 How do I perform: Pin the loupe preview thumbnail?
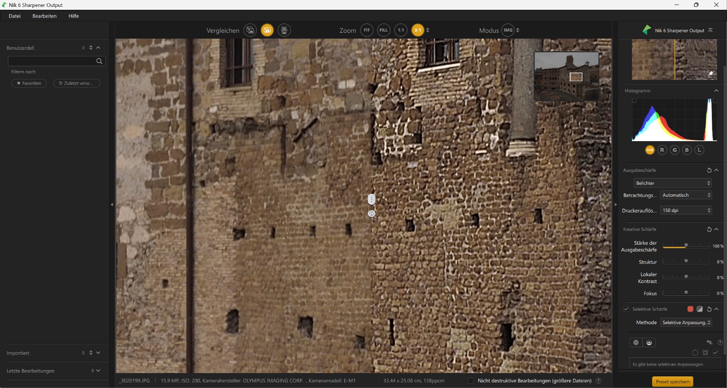click(x=711, y=74)
